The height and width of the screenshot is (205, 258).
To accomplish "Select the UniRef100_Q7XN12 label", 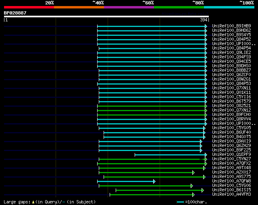I will pos(231,110).
